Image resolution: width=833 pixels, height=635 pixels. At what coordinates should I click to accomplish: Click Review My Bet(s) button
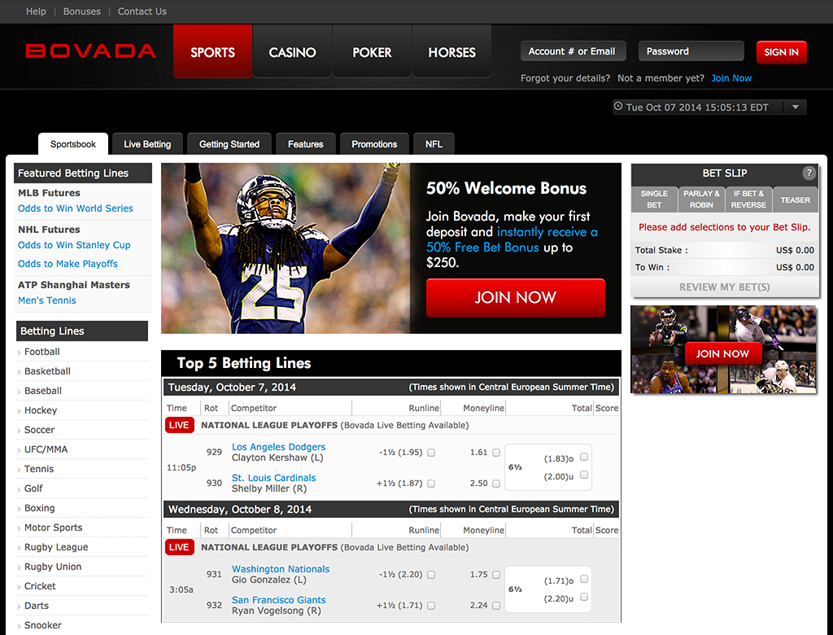[x=725, y=287]
